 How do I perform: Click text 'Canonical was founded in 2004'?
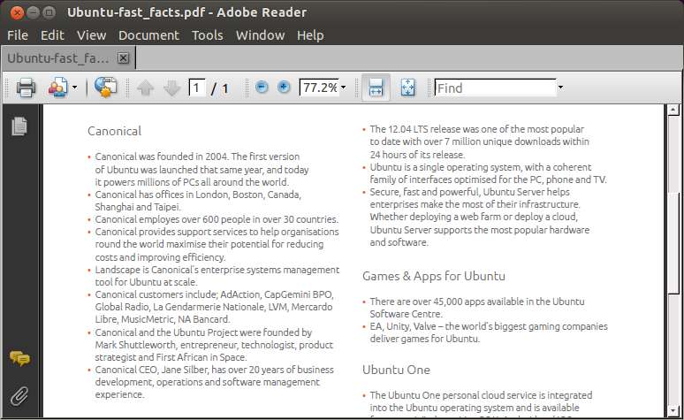point(162,157)
